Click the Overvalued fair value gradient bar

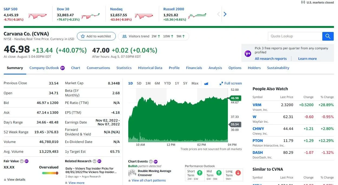point(50,173)
